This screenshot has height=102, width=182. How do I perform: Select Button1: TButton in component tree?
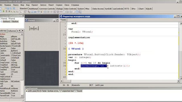[x=11, y=22]
